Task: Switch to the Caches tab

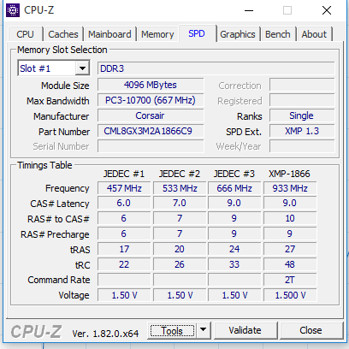Action: point(63,34)
